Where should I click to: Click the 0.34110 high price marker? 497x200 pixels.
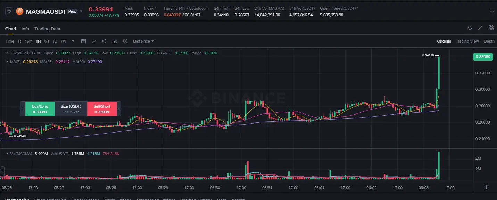click(428, 55)
